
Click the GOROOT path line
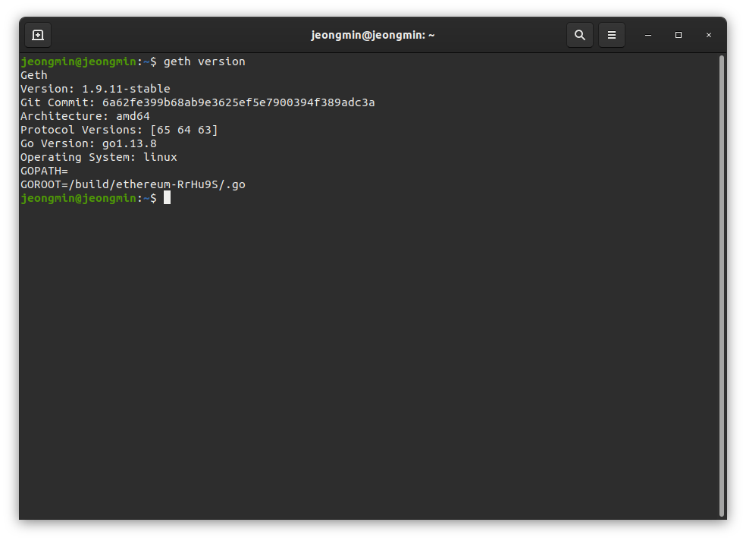(x=133, y=185)
